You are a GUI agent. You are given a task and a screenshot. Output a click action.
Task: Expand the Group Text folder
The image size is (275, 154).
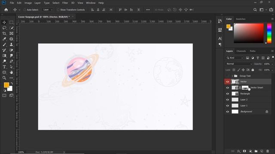click(232, 76)
